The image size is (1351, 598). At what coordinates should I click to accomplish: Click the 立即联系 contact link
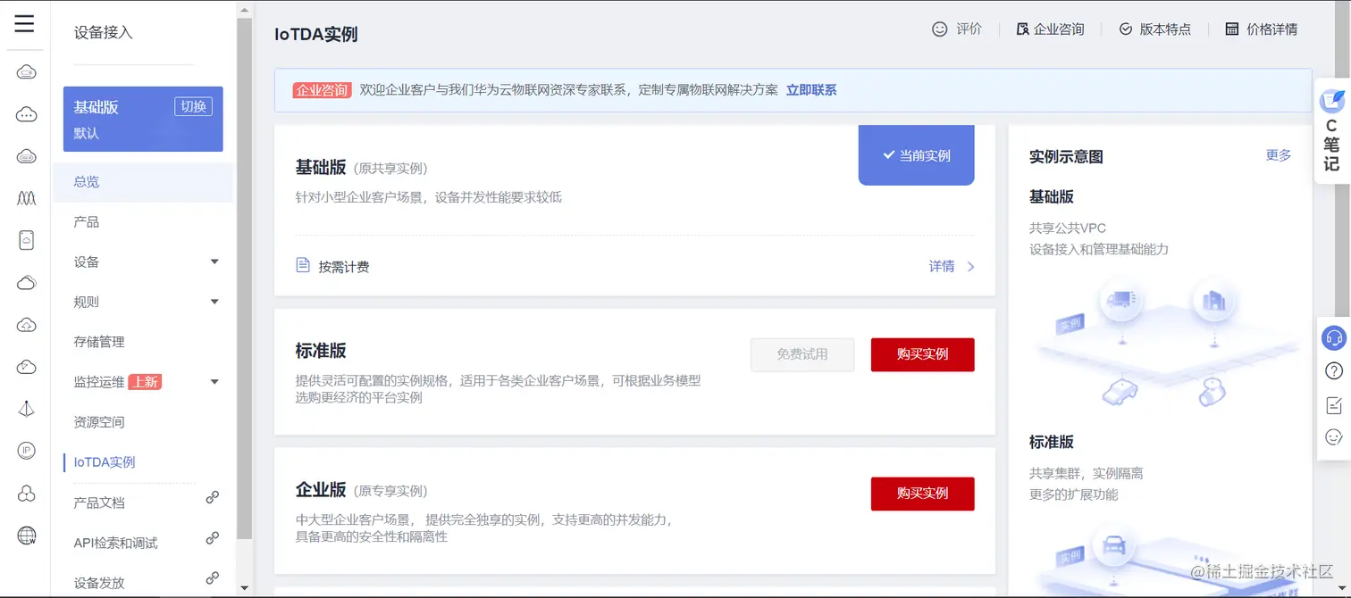click(811, 90)
